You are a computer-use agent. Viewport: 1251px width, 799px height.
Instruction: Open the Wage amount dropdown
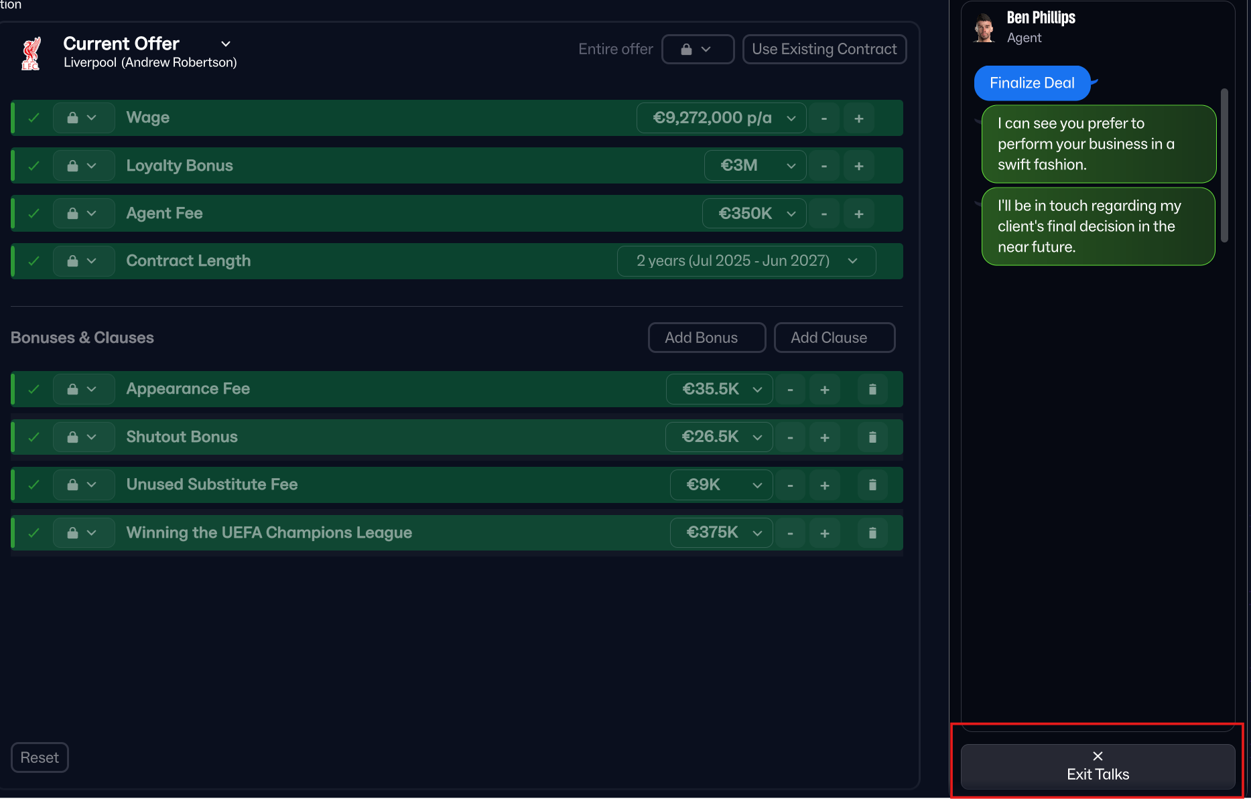[720, 119]
